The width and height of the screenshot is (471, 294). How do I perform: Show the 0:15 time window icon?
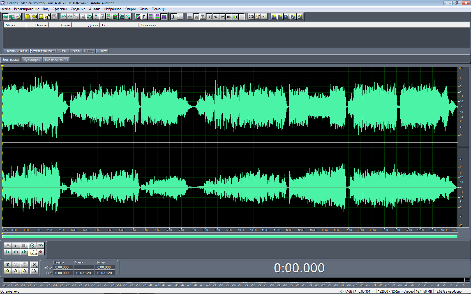(222, 17)
